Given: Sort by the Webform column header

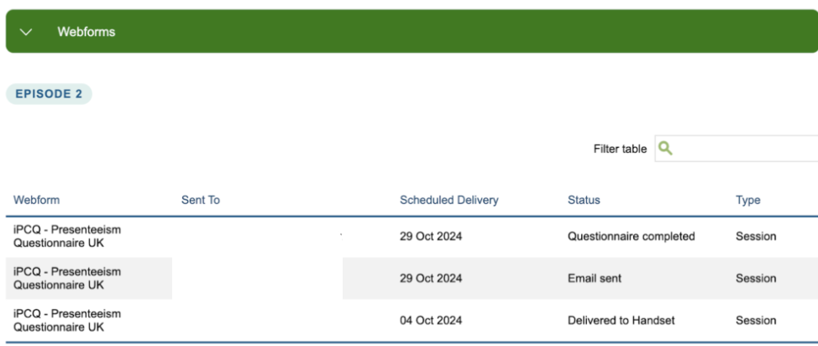Looking at the screenshot, I should tap(38, 201).
